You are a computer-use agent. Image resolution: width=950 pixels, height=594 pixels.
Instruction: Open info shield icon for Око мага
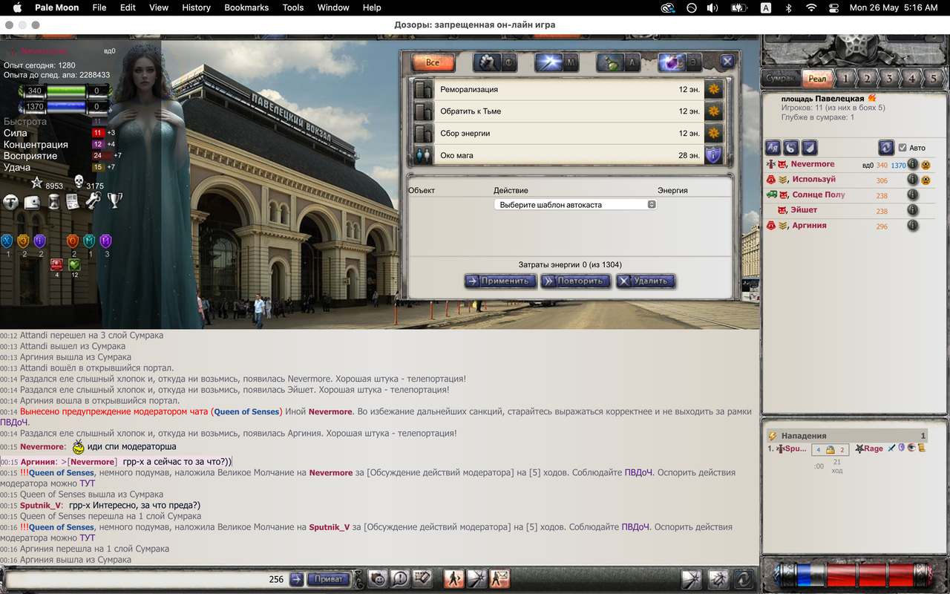point(713,155)
